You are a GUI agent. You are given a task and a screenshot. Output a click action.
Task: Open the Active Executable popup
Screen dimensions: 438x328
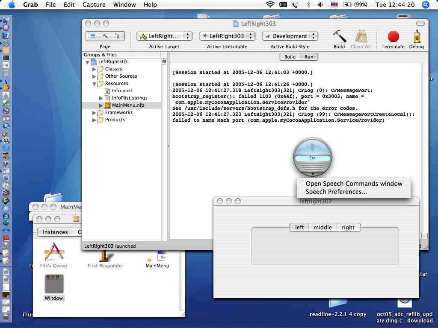[227, 36]
